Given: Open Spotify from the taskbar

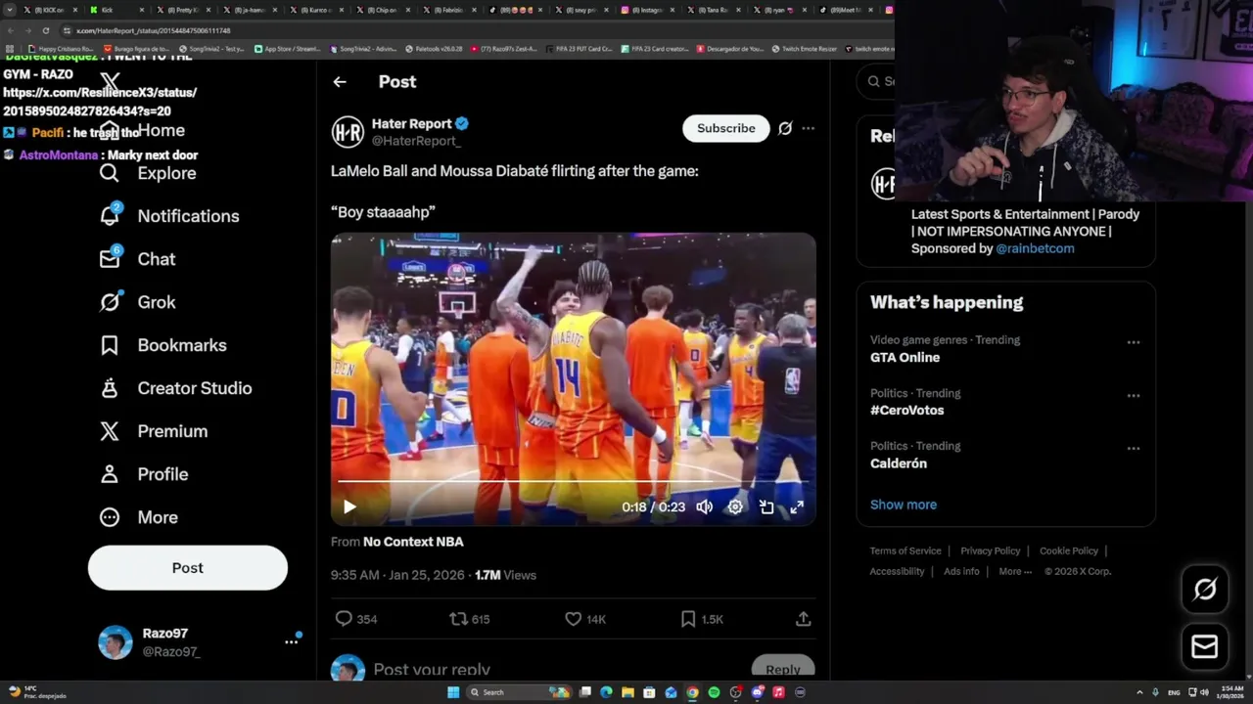Looking at the screenshot, I should pos(714,692).
